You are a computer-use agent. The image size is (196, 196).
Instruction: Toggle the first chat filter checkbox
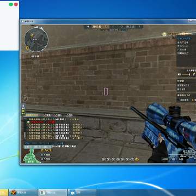44,115
